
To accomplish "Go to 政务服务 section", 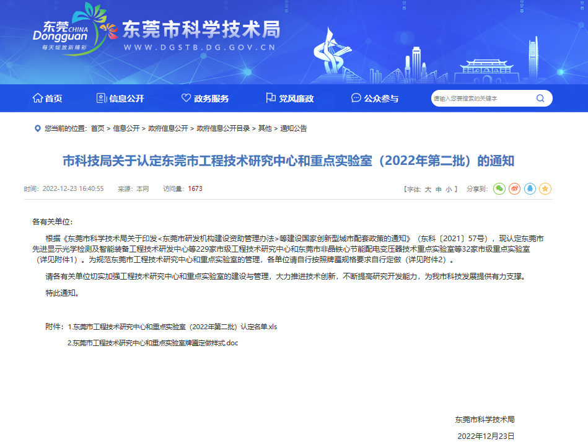I will pyautogui.click(x=205, y=99).
